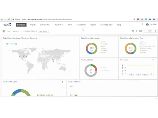Click the shield extension icon beside the heart

142,19
